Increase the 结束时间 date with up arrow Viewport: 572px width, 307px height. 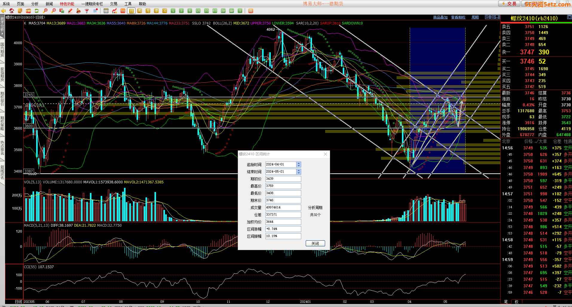[299, 171]
